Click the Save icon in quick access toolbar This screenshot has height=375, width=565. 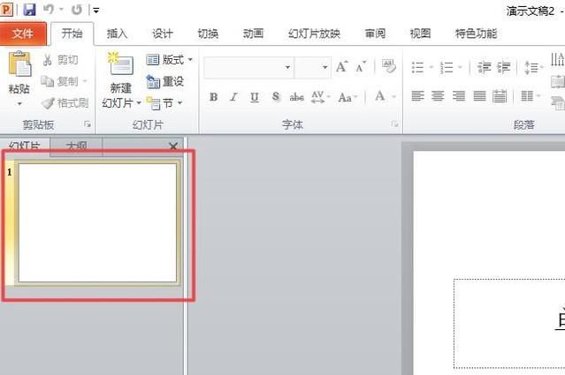coord(29,10)
